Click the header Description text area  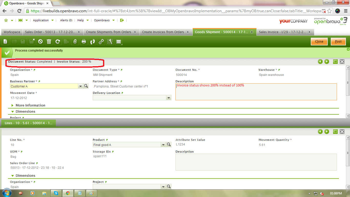pos(256,92)
